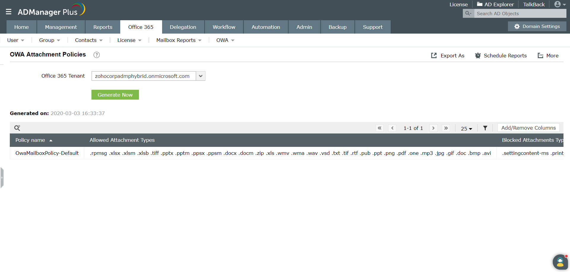Select the Office 365 tab
This screenshot has width=570, height=272.
click(141, 27)
